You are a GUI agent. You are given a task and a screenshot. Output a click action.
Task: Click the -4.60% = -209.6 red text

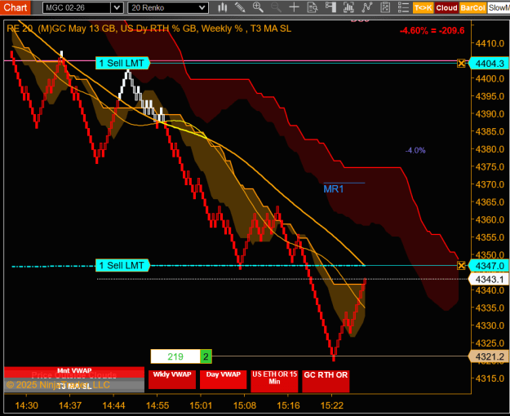point(432,30)
